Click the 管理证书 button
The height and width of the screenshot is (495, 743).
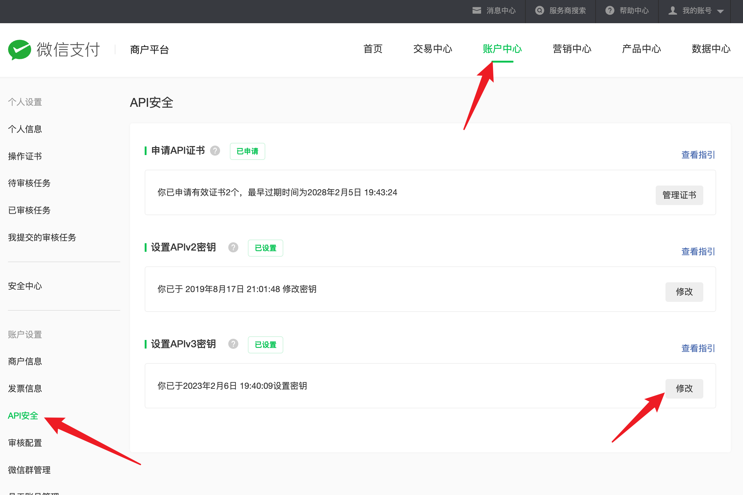pyautogui.click(x=679, y=195)
